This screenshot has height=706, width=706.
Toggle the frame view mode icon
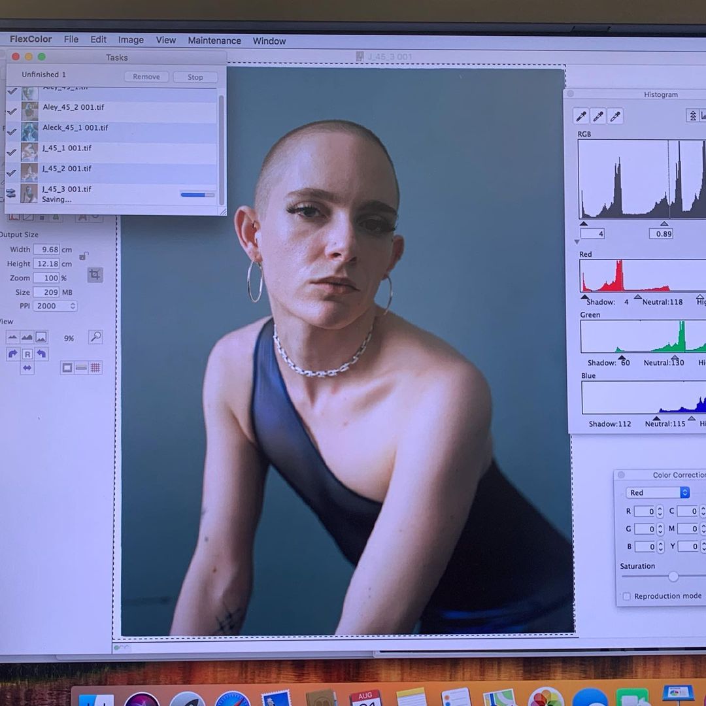click(x=67, y=368)
